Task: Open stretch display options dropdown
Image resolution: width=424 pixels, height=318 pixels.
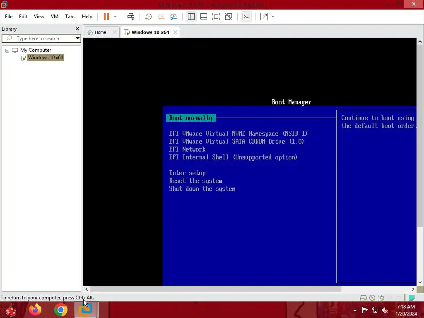Action: tap(273, 17)
